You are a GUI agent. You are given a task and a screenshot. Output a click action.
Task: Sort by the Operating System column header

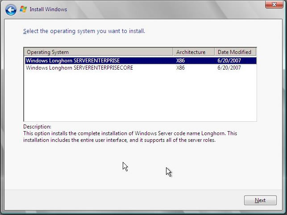pos(98,52)
